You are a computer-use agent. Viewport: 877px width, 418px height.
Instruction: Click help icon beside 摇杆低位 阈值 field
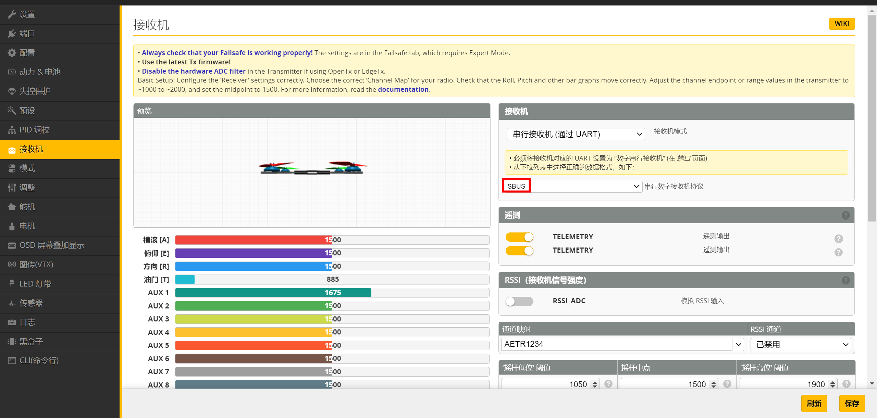608,384
